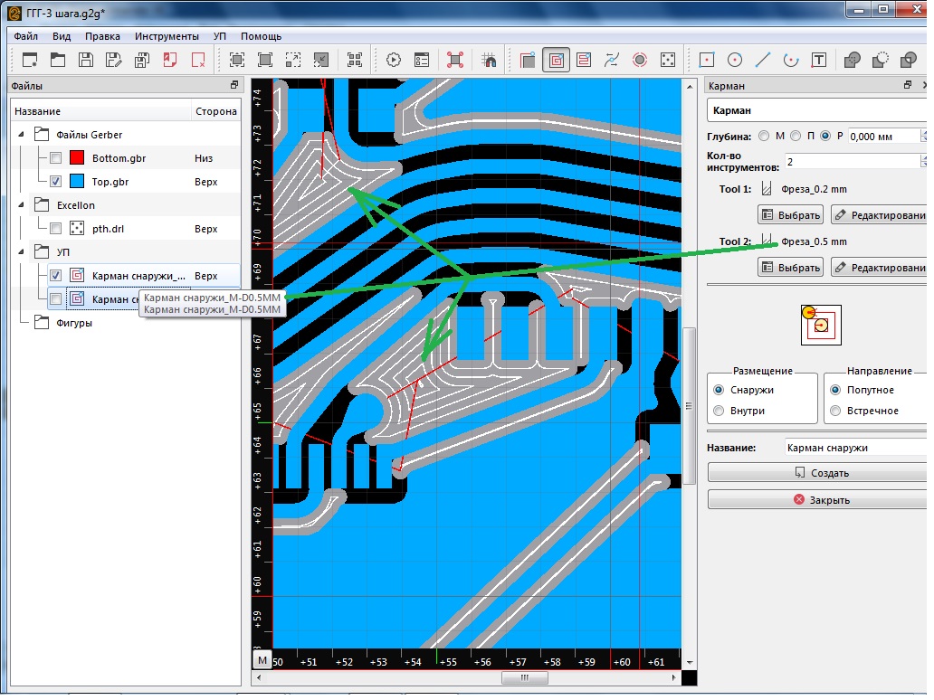Select the line drawing tool
Image resolution: width=934 pixels, height=700 pixels.
pos(763,60)
